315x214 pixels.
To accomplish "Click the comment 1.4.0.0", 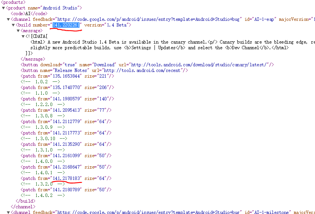I will tap(43, 161).
